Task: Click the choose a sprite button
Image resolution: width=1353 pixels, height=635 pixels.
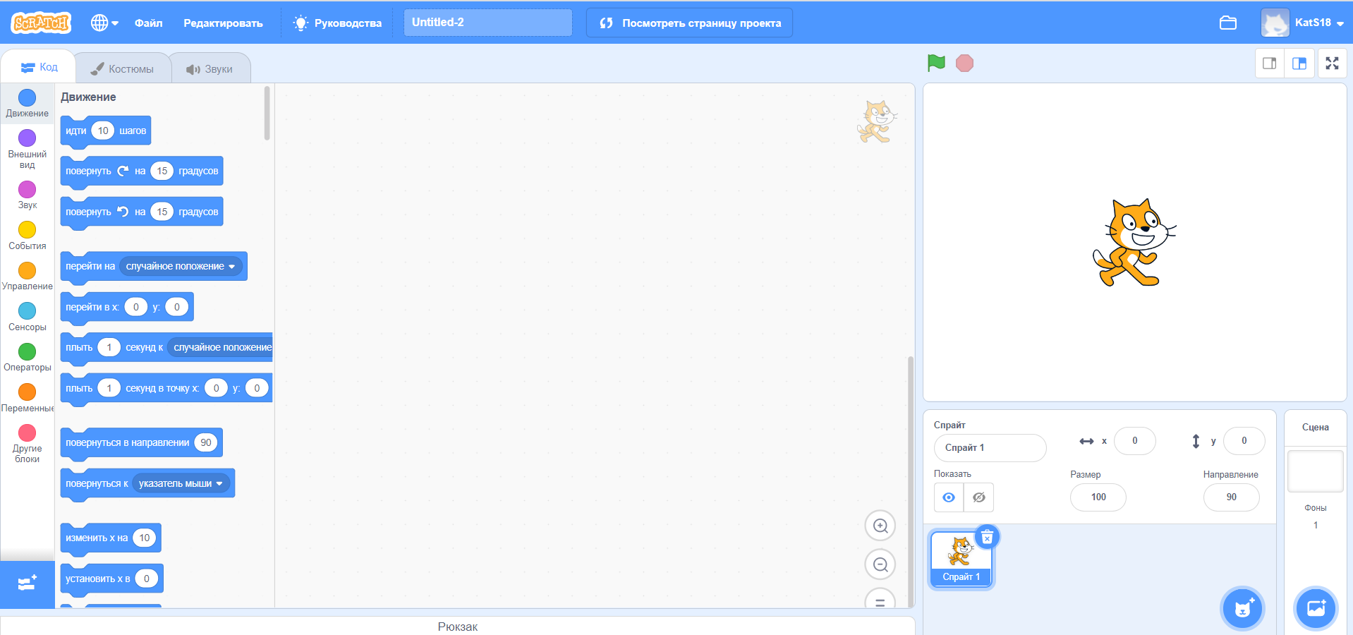Action: click(x=1243, y=608)
